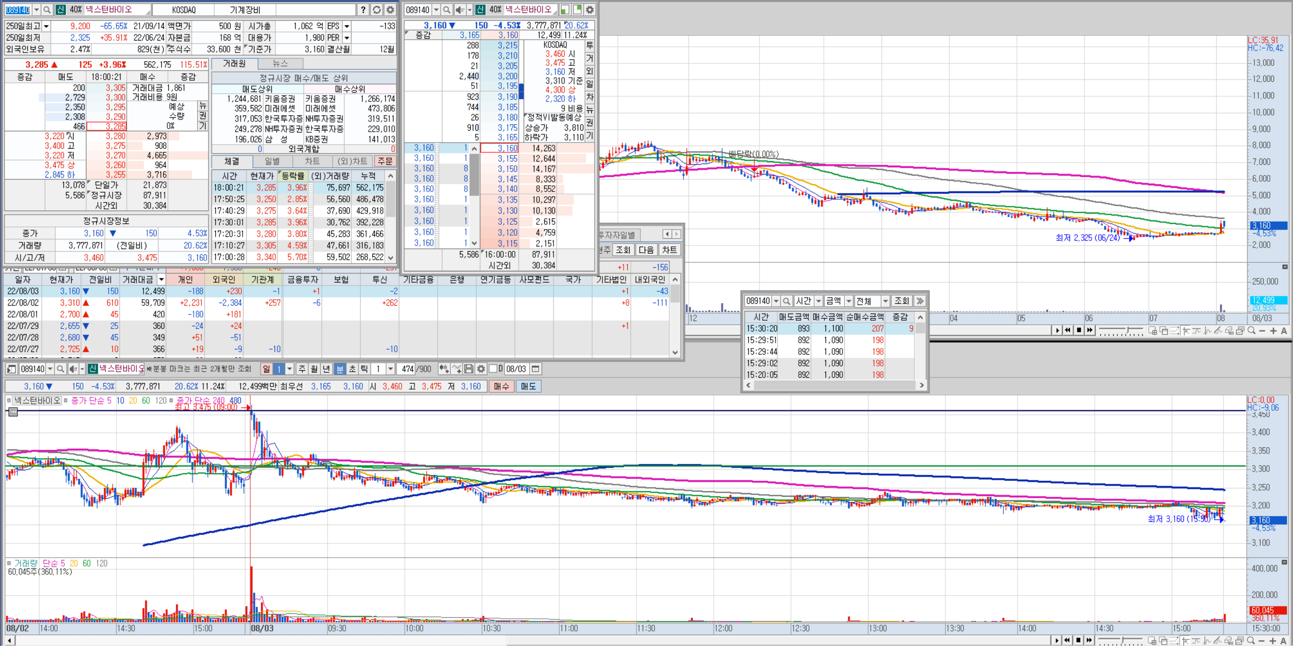This screenshot has width=1293, height=646.
Task: Refresh the top-left quote panel
Action: coord(377,10)
